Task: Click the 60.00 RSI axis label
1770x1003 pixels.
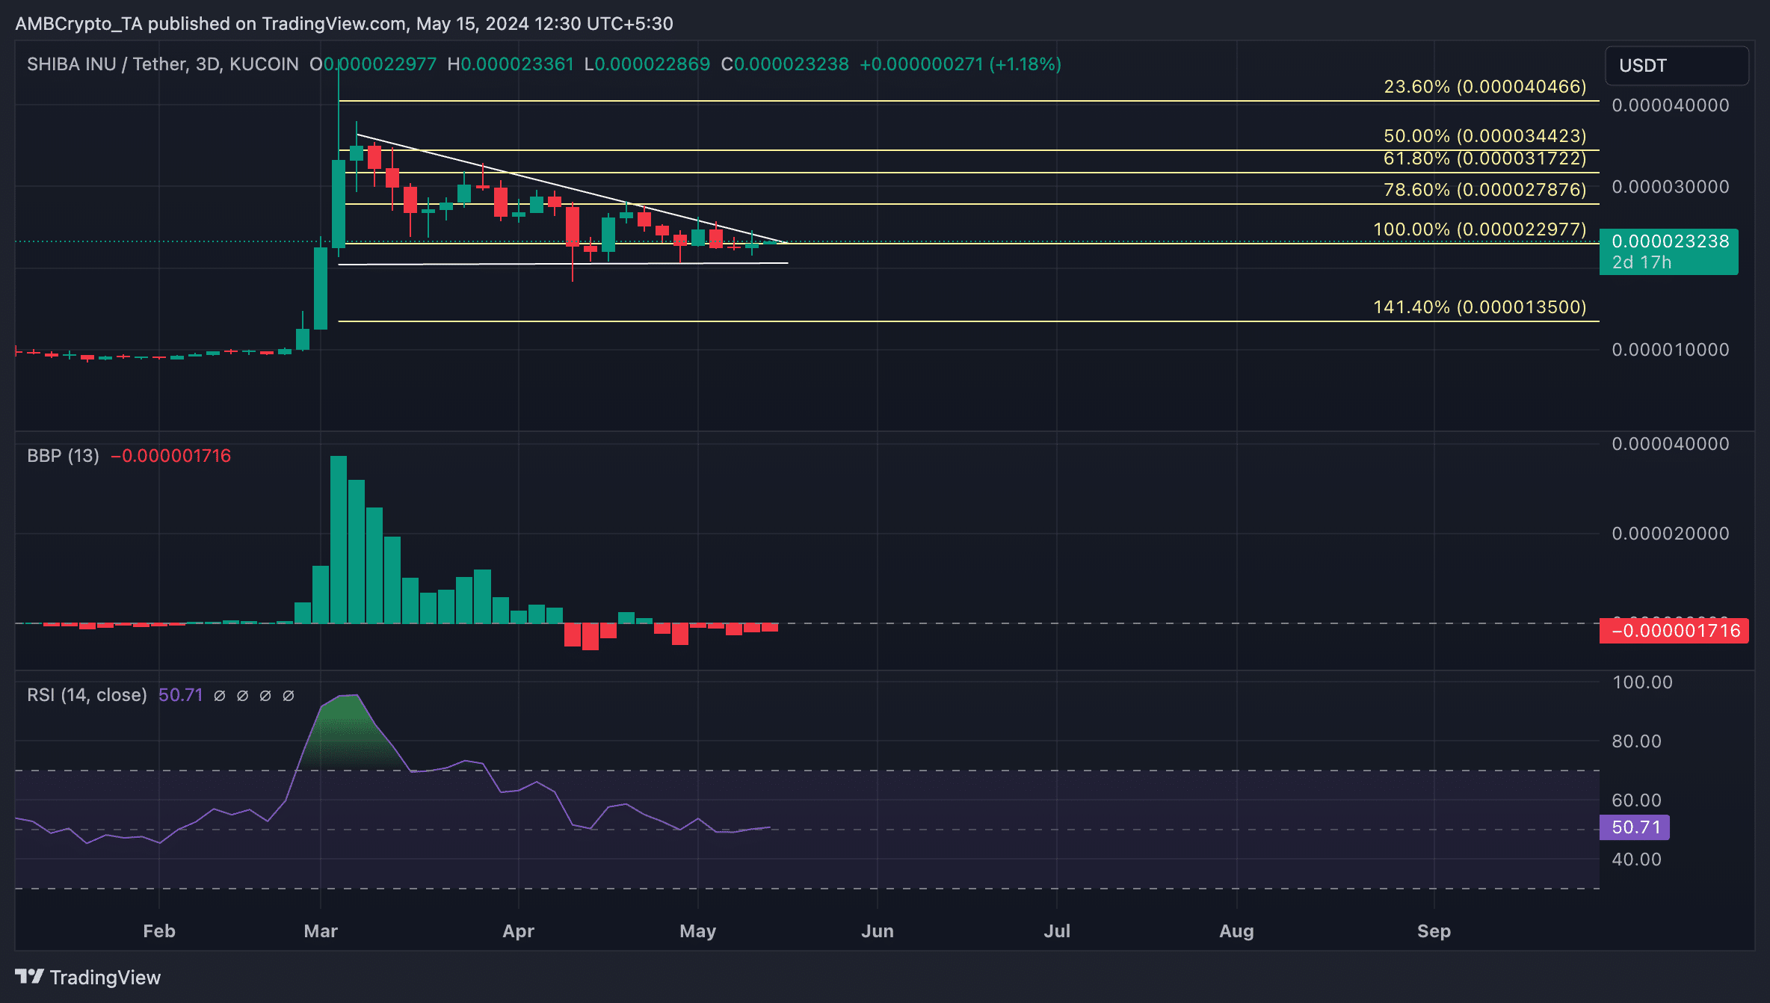Action: pos(1637,800)
